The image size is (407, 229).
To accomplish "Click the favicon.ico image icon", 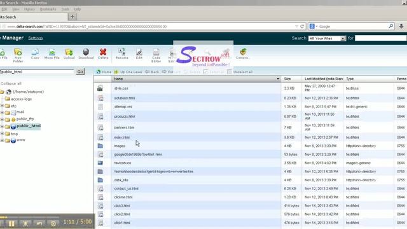I will pos(100,163).
